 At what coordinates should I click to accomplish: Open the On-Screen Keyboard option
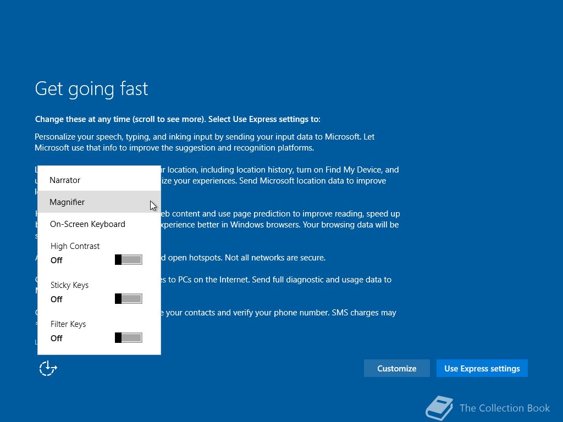[99, 224]
